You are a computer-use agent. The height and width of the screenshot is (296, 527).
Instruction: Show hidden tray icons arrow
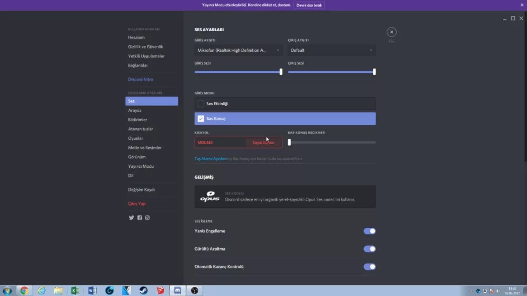(471, 291)
